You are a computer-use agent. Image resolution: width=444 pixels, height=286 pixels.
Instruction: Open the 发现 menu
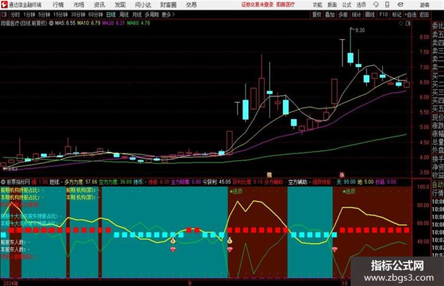pyautogui.click(x=120, y=5)
